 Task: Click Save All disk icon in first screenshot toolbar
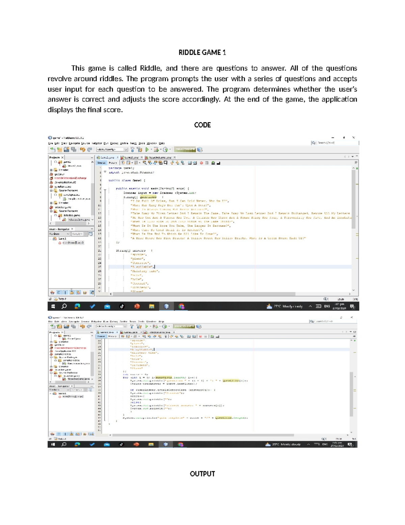tap(73, 149)
